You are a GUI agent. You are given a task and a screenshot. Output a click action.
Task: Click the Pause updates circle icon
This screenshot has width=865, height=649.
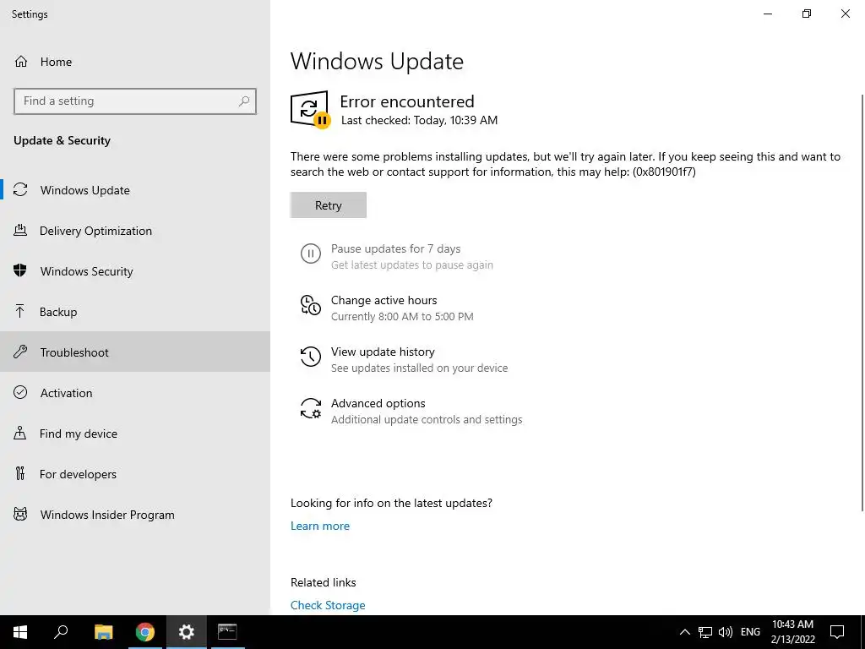point(311,254)
